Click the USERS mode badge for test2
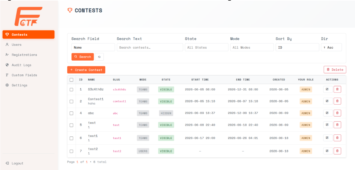This screenshot has width=355, height=170. tap(143, 151)
